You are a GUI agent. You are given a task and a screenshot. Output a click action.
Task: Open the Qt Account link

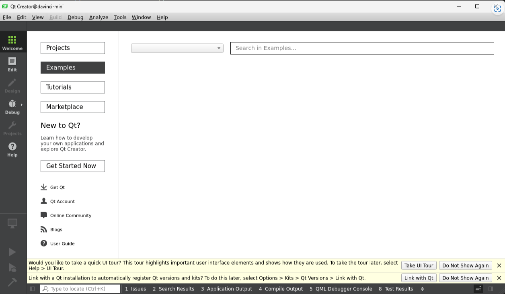pos(62,202)
